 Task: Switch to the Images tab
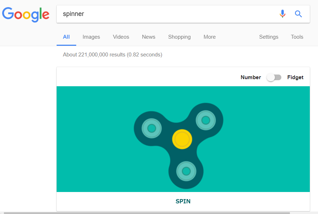tap(91, 37)
